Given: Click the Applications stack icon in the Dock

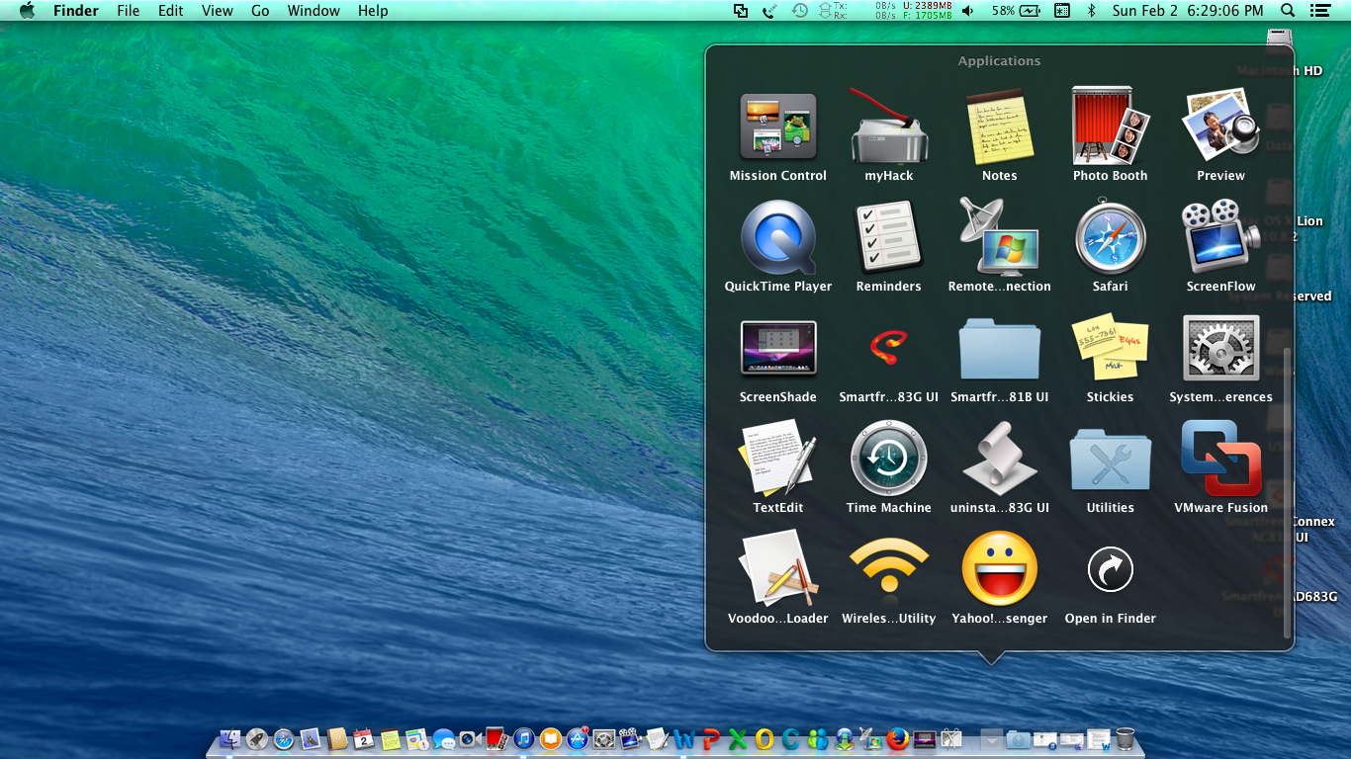Looking at the screenshot, I should (991, 739).
